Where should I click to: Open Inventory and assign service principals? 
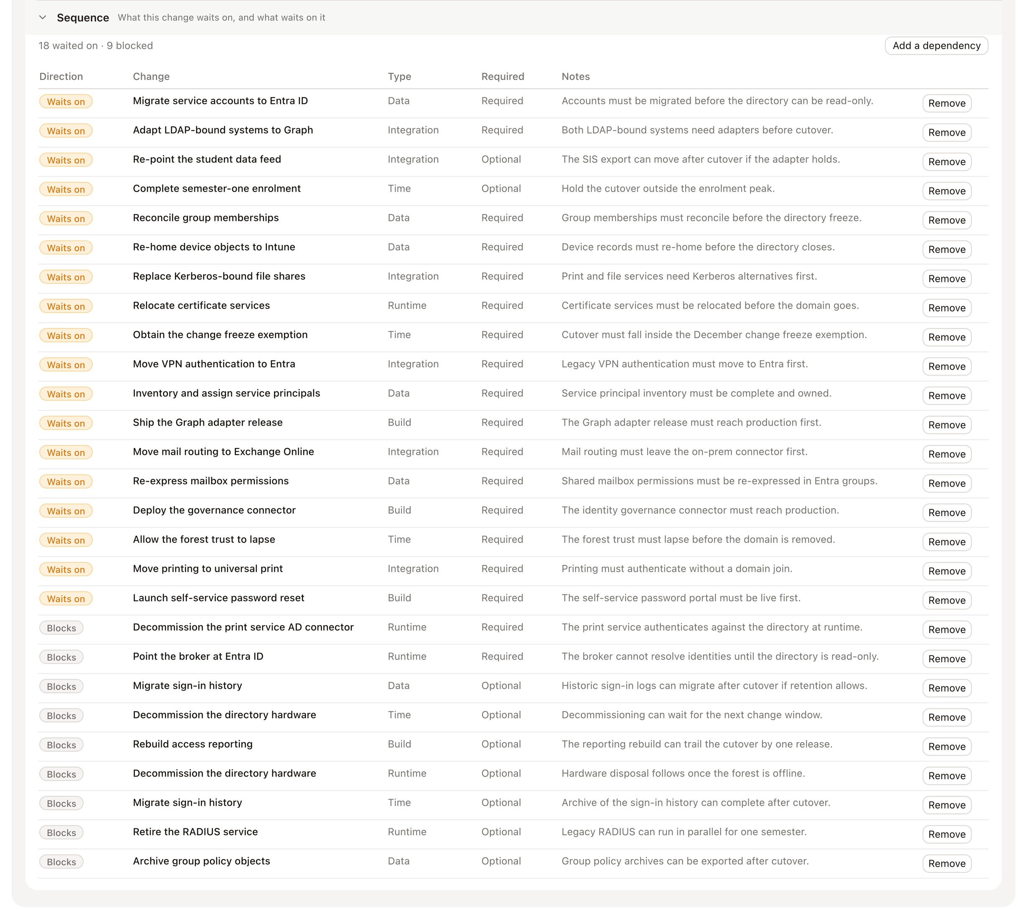pos(226,393)
